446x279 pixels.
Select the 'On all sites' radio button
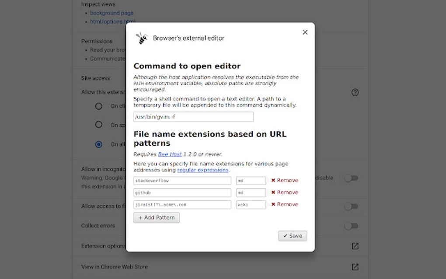tap(99, 144)
